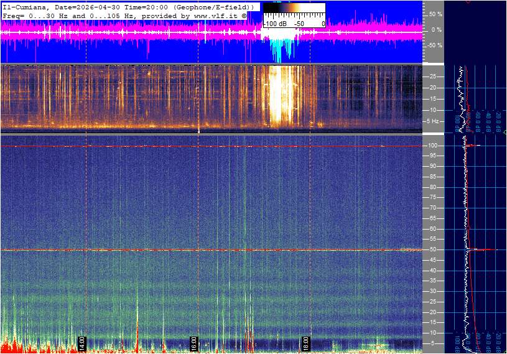This screenshot has height=354, width=507.
Task: Click the 70 Hz tick on E-field axis
Action: (432, 208)
